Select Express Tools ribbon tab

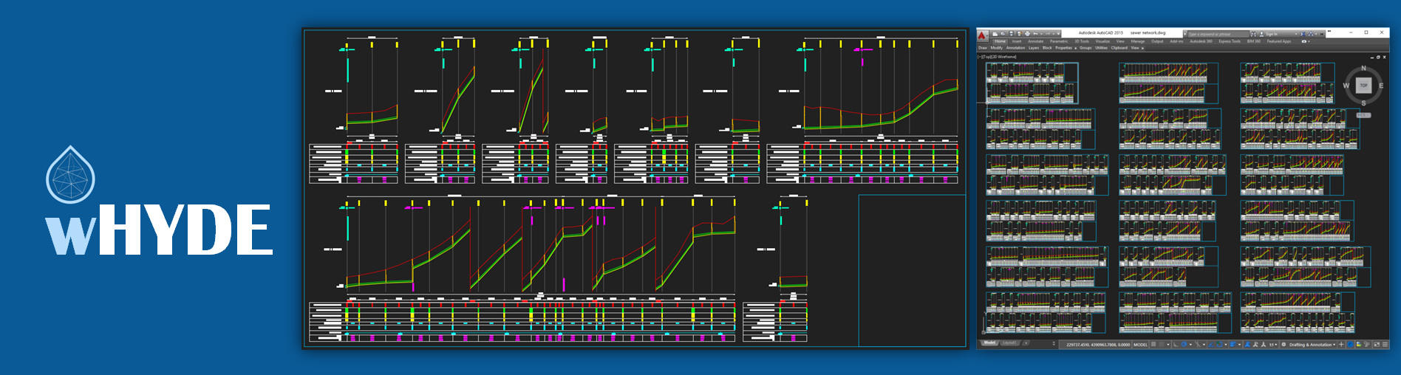(x=1230, y=41)
